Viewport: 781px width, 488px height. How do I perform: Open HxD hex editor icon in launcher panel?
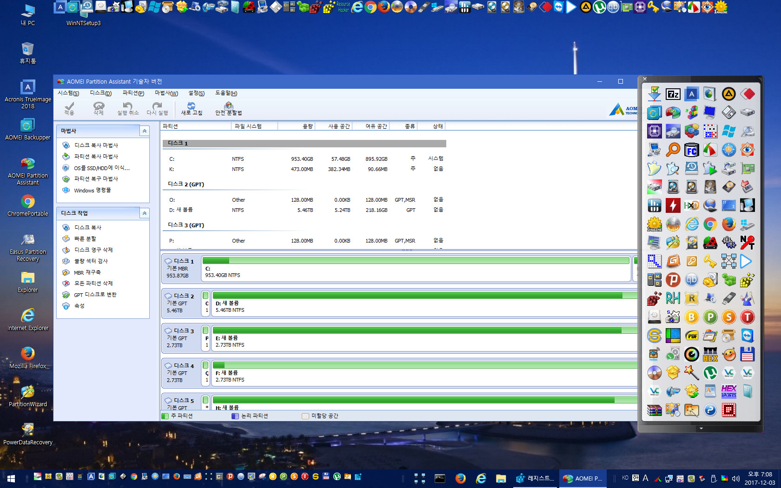(691, 206)
